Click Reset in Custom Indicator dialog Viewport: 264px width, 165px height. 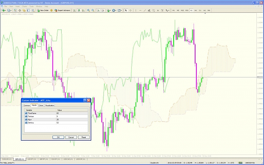coord(84,137)
